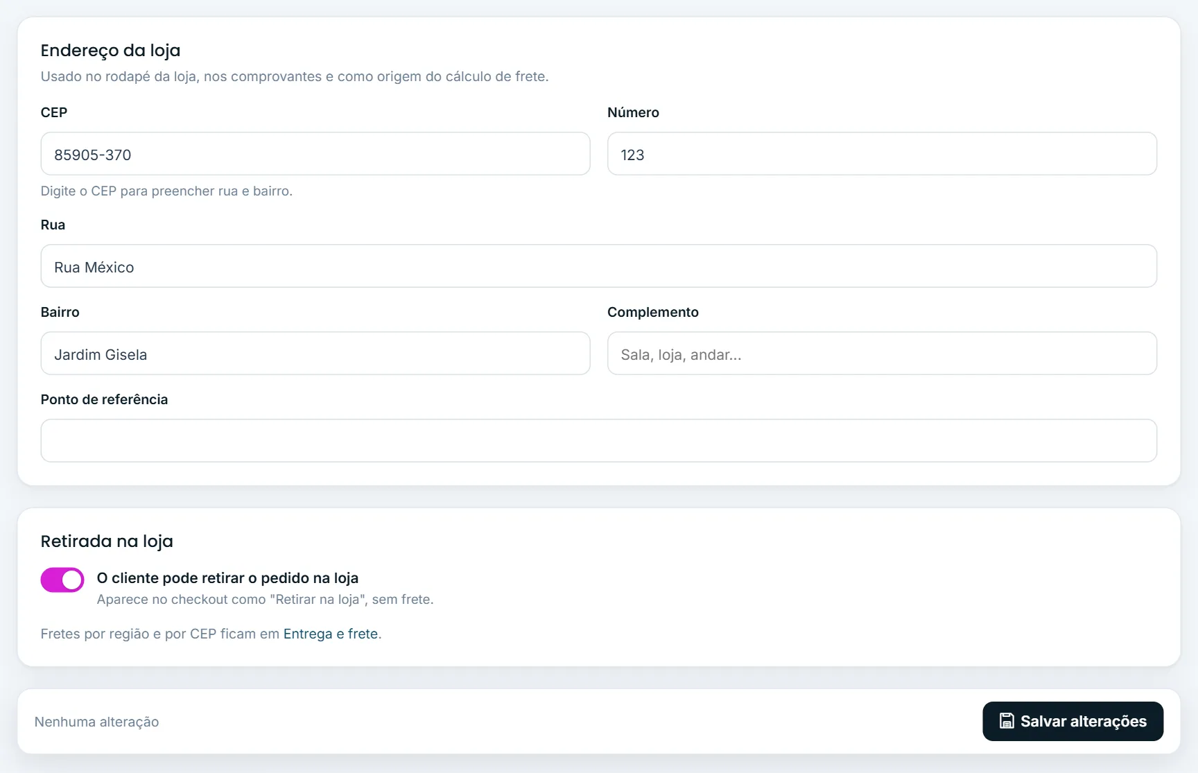This screenshot has width=1198, height=773.
Task: Select the Rua field with Rua México
Action: click(x=599, y=266)
